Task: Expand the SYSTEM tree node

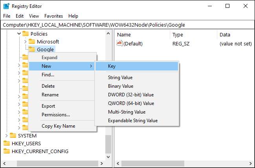Action: [7, 135]
